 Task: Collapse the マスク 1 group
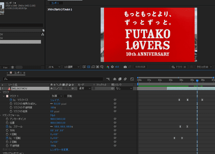point(4,96)
